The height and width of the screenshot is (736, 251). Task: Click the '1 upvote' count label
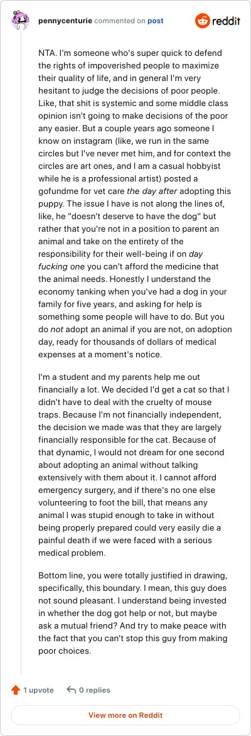38,690
